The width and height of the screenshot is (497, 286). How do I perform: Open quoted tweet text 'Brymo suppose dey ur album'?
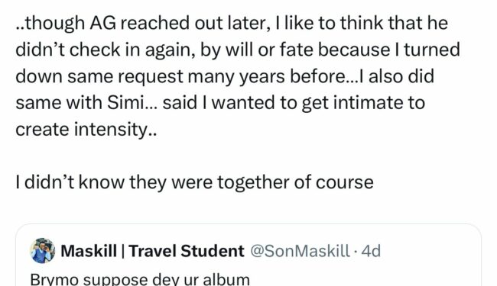point(140,279)
